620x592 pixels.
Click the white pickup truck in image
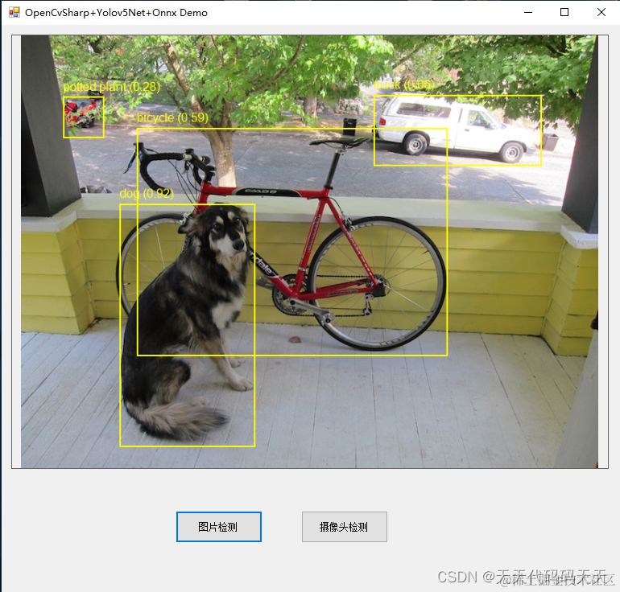pyautogui.click(x=455, y=127)
